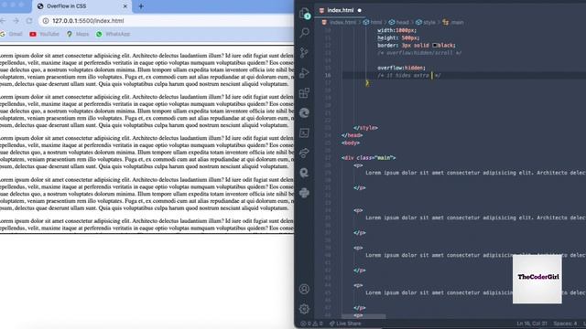Click the commented overflow:hidden/scroll line
This screenshot has height=329, width=586.
419,53
